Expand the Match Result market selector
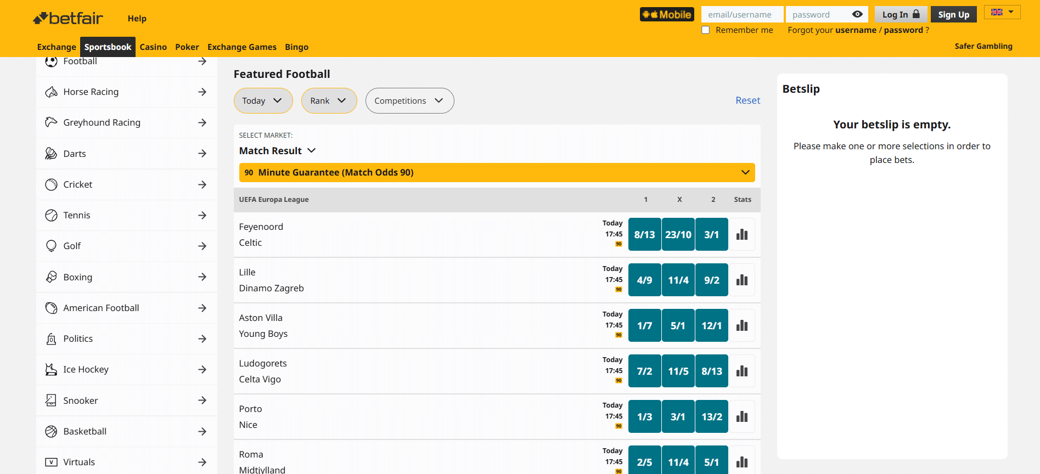This screenshot has height=474, width=1040. pyautogui.click(x=278, y=150)
